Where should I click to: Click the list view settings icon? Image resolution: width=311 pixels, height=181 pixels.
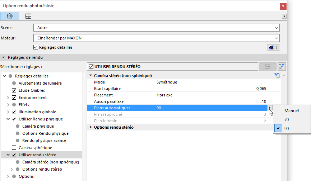click(268, 66)
